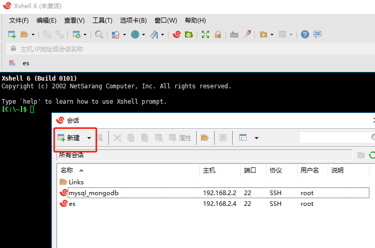This screenshot has height=248, width=375.
Task: Sort sessions by 用户名 column header
Action: [x=312, y=170]
